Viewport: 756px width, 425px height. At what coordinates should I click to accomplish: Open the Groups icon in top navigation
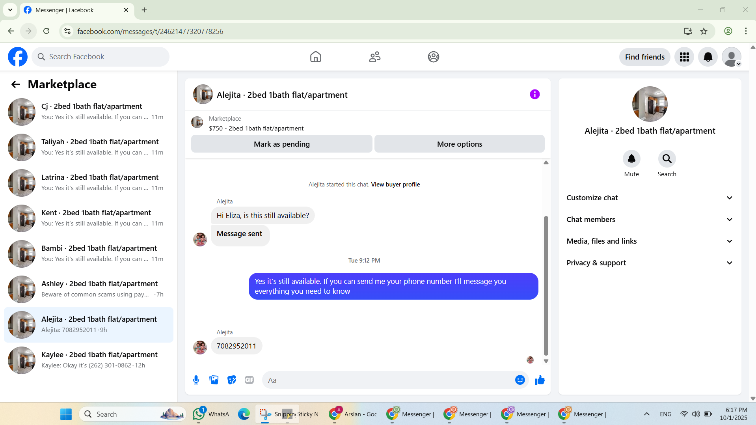434,57
